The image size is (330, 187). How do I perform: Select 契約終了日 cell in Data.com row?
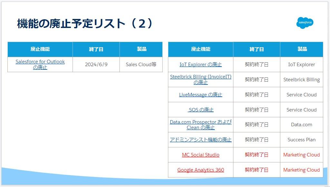point(257,125)
